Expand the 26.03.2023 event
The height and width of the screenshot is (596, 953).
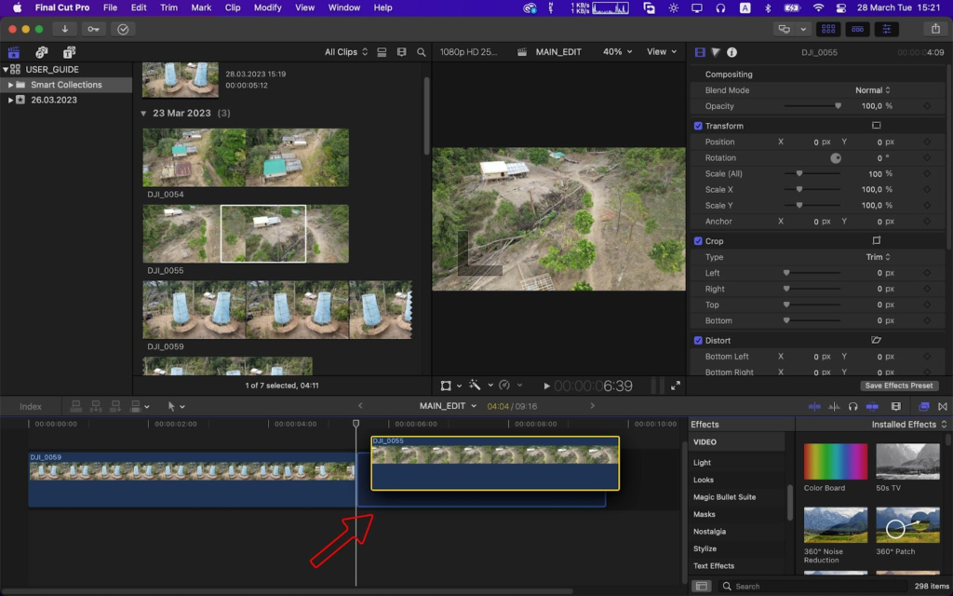(x=10, y=100)
